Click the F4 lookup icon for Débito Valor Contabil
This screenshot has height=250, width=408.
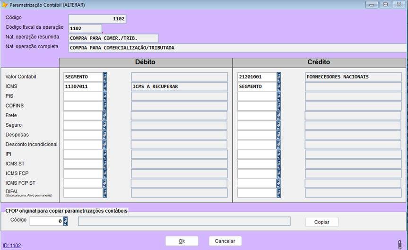(x=104, y=77)
